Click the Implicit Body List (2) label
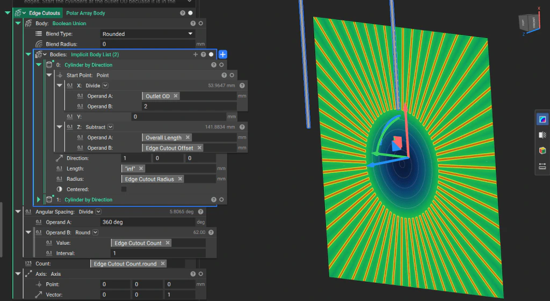The width and height of the screenshot is (550, 301). 95,55
